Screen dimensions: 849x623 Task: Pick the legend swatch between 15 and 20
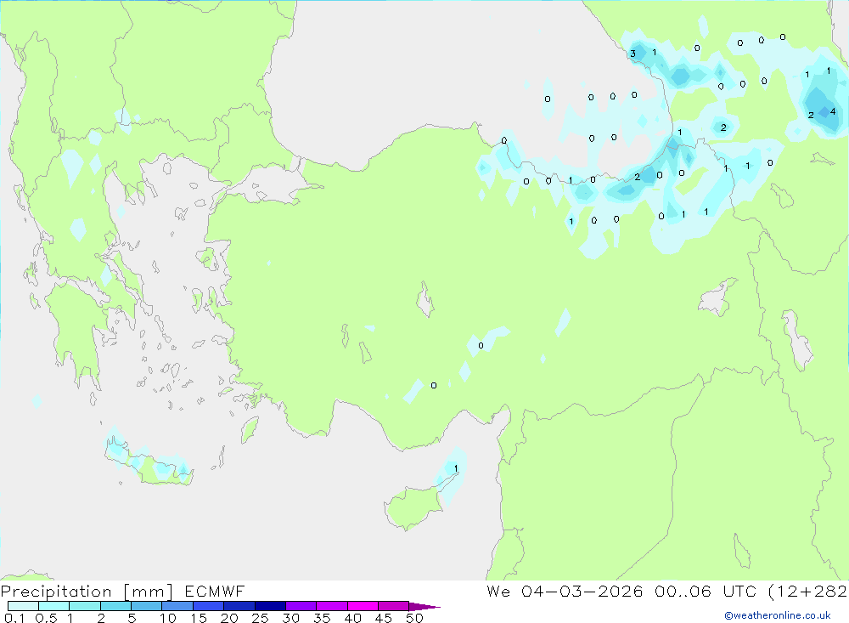coord(209,606)
